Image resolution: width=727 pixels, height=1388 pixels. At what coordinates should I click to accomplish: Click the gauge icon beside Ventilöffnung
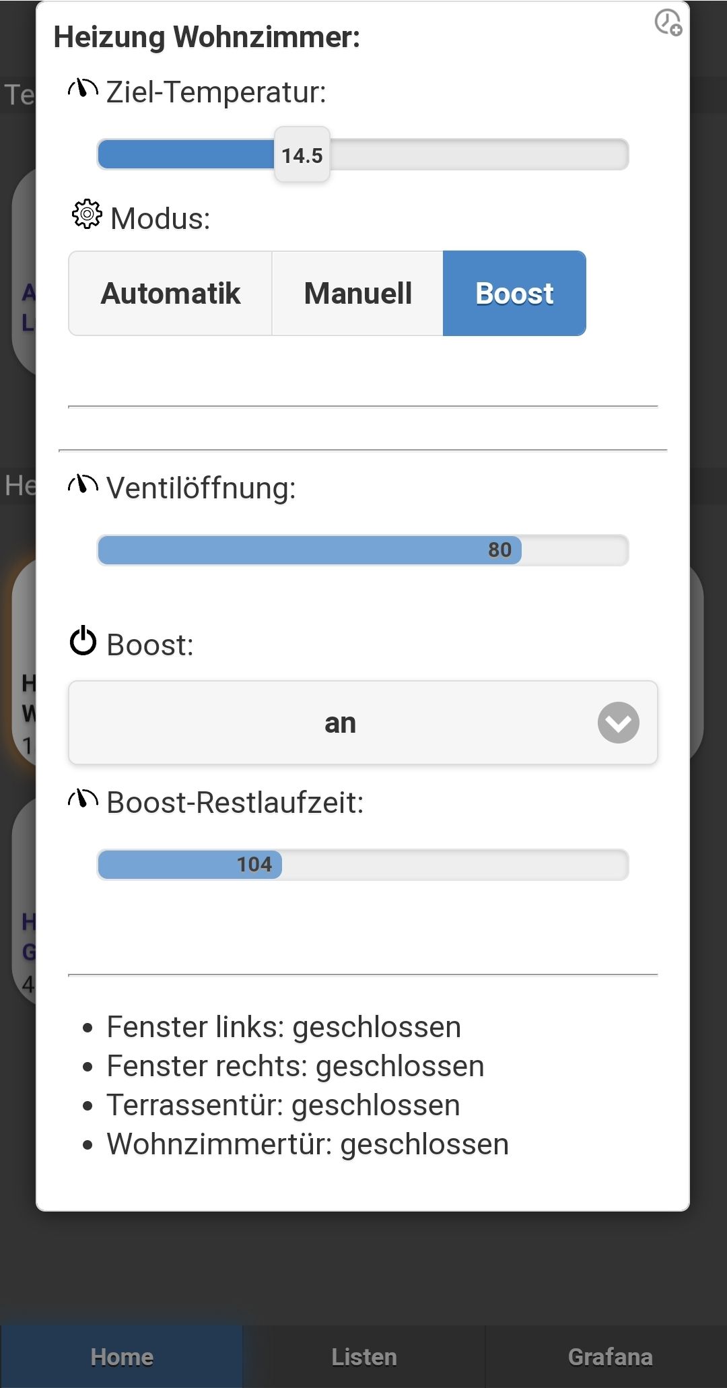click(83, 485)
